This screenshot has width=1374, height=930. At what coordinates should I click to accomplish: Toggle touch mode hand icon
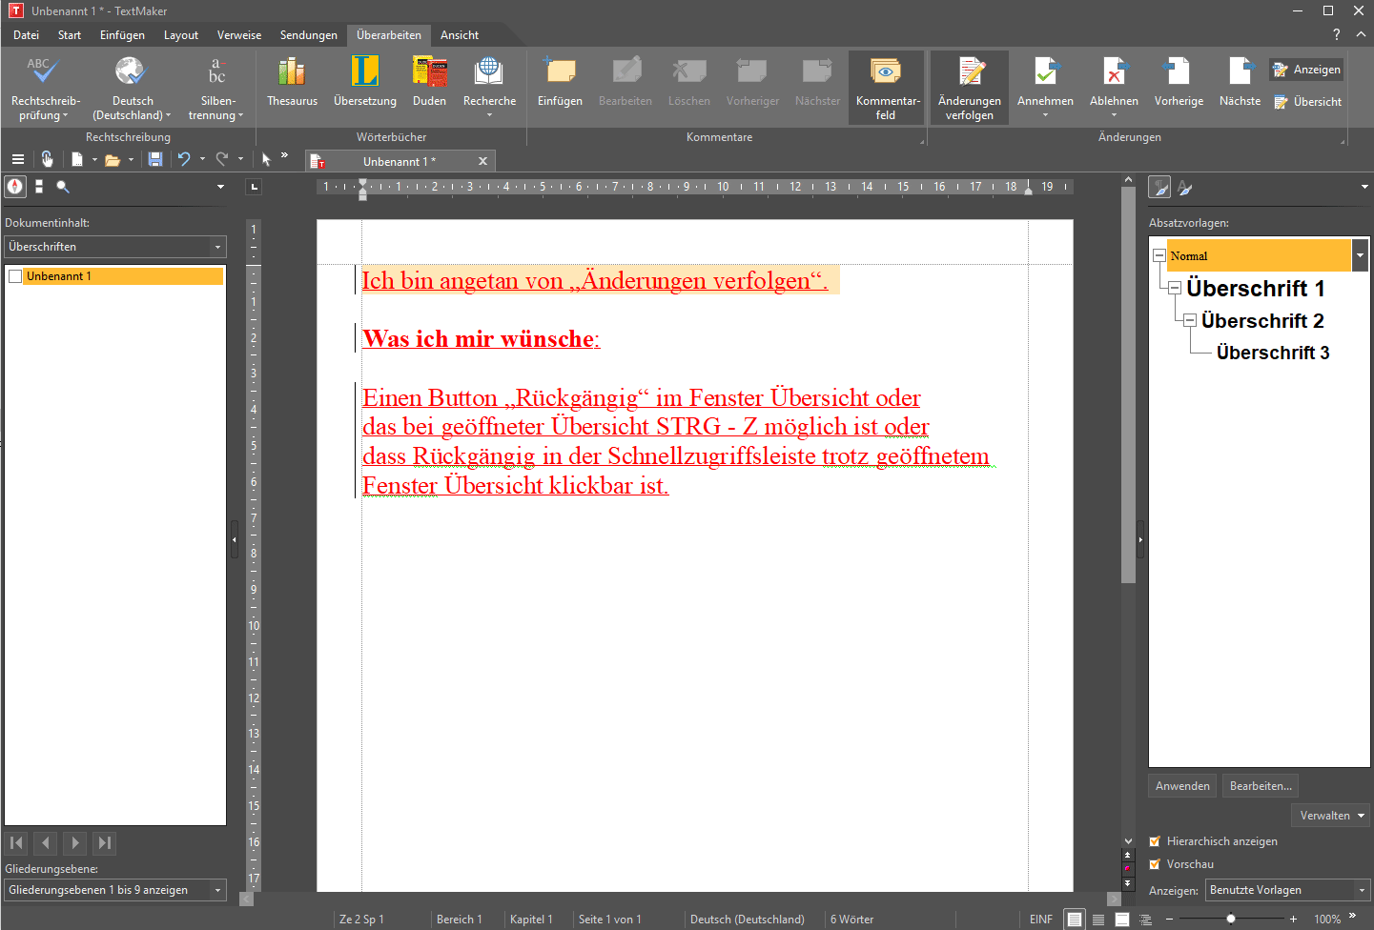point(47,160)
